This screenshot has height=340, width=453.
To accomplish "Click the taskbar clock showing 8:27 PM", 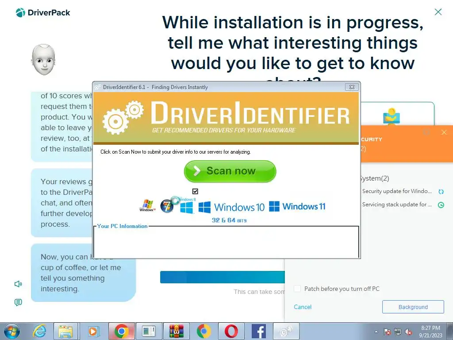I will coord(430,332).
